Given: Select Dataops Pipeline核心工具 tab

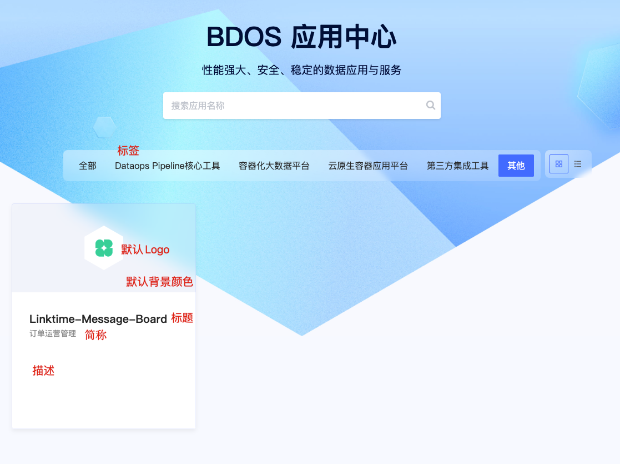Looking at the screenshot, I should click(x=167, y=166).
